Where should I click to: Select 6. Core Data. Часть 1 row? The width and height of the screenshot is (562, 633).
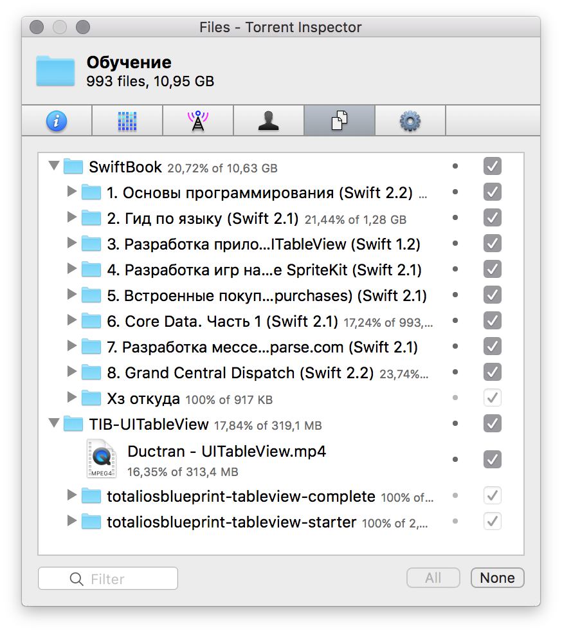[281, 321]
